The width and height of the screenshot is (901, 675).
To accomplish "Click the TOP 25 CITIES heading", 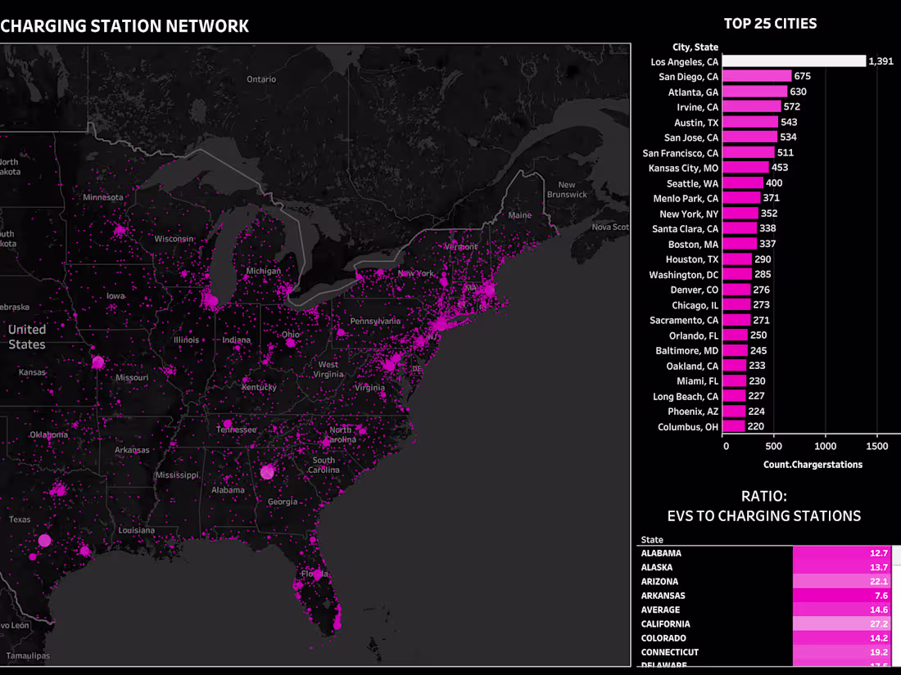I will [770, 23].
